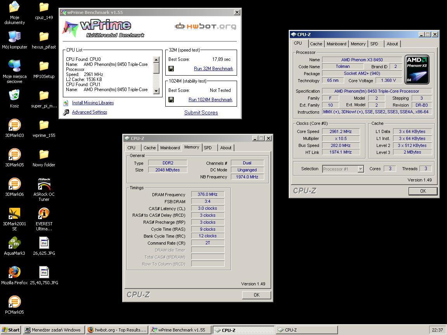The height and width of the screenshot is (335, 447).
Task: Switch to SPD tab in right CPU-Z window
Action: click(x=374, y=44)
